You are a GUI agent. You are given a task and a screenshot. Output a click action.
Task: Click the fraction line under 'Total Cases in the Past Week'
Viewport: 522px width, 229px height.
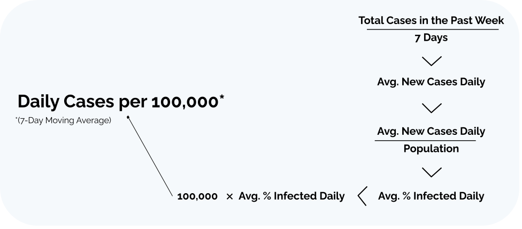click(433, 29)
